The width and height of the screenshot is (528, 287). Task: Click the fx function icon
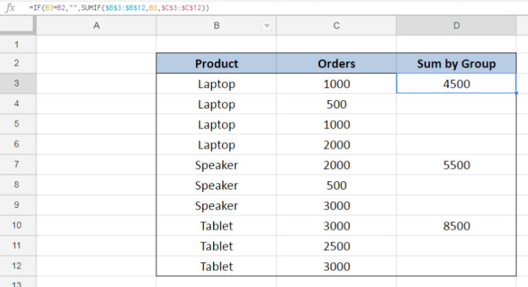[10, 8]
